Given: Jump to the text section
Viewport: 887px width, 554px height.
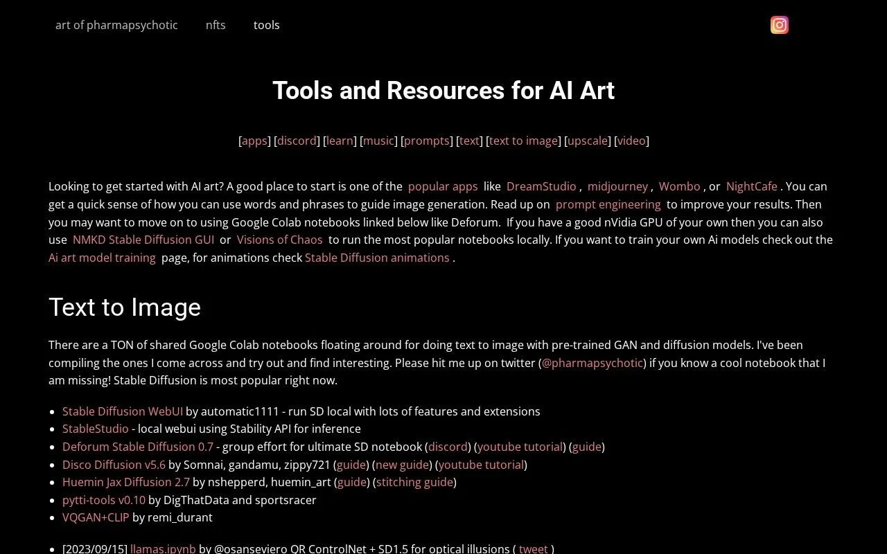Looking at the screenshot, I should (x=469, y=141).
